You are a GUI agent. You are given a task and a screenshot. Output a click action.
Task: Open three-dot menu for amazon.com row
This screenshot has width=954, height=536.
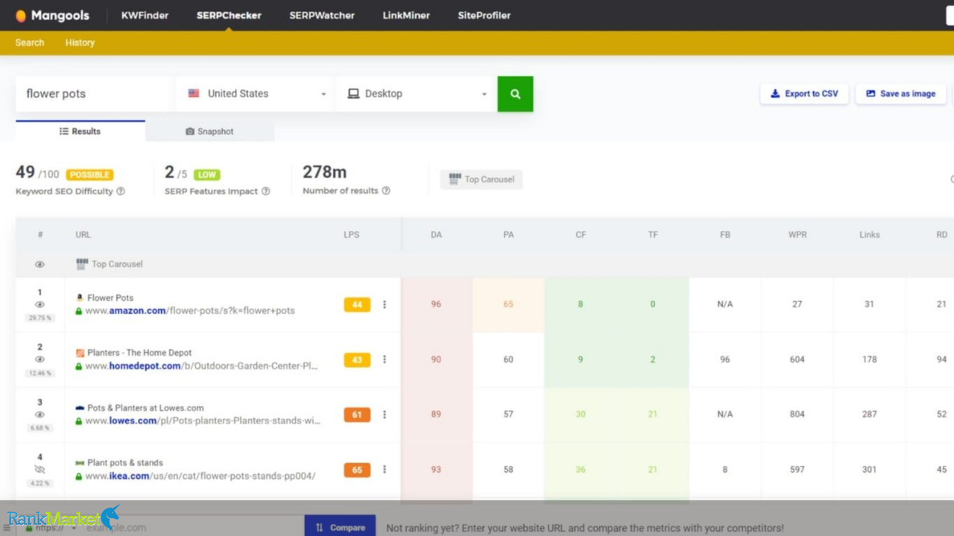click(385, 304)
